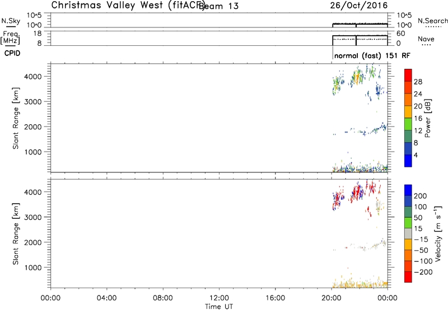Click the 'Velocity [m s-1]' colorbar label
Screen dimensions: 448x310
point(438,233)
